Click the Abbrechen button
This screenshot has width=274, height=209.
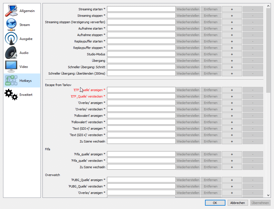238,203
